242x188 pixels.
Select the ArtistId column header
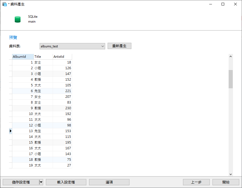62,56
